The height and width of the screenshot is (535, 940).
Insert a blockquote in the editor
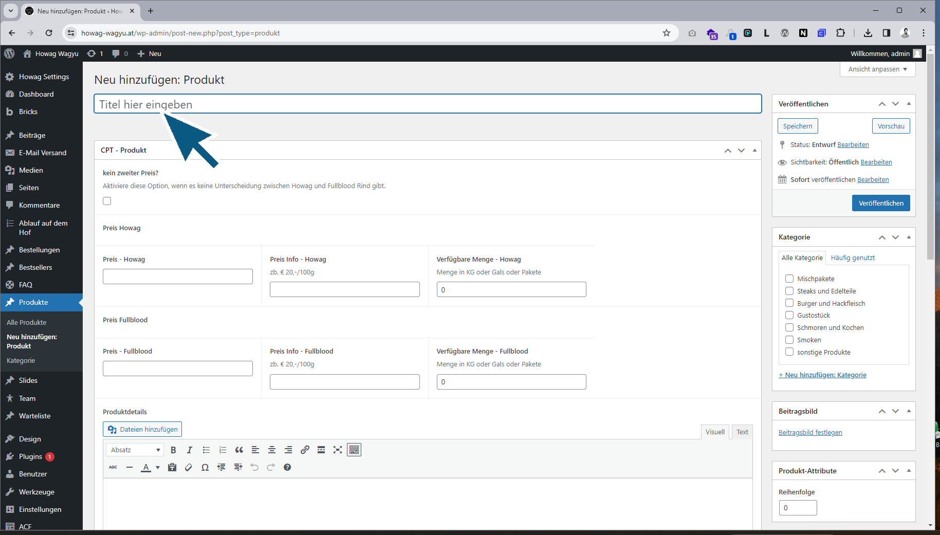(x=239, y=450)
